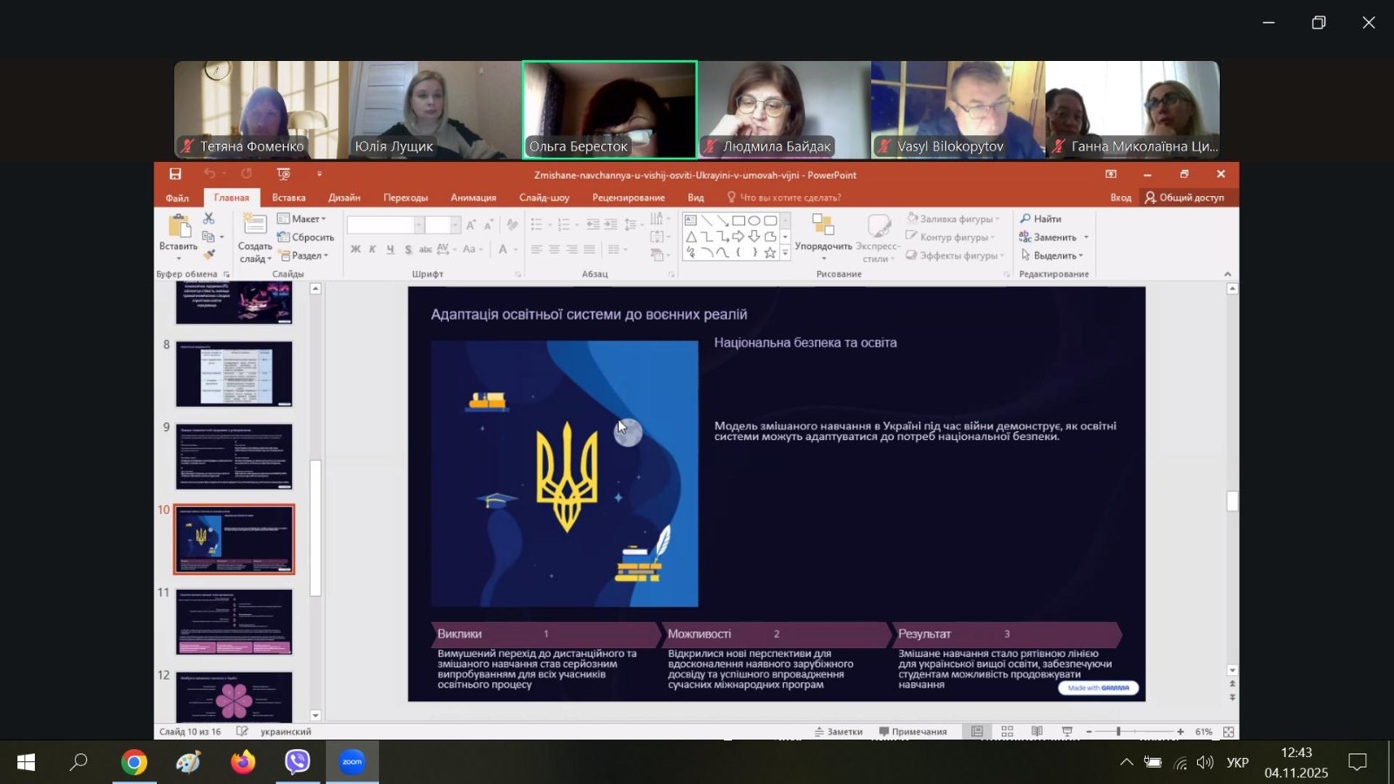Click the Общий доступ share button
1394x784 pixels.
1185,198
